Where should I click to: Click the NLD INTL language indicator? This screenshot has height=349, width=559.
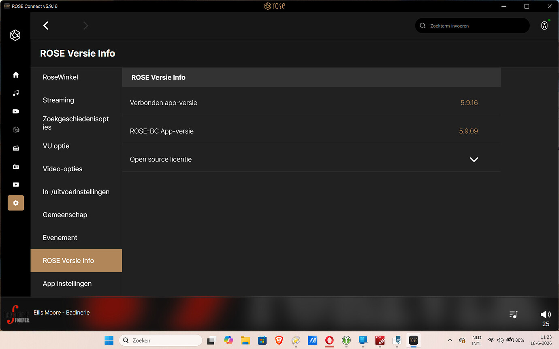pos(477,340)
